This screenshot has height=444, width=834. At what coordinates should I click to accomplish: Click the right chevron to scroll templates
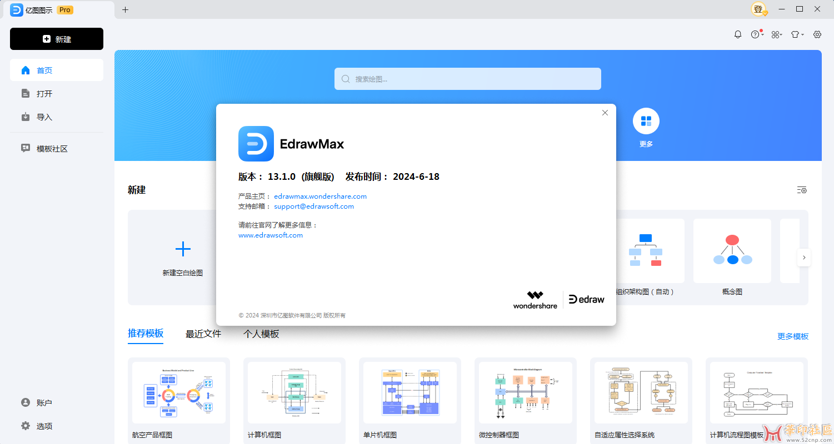click(x=804, y=258)
